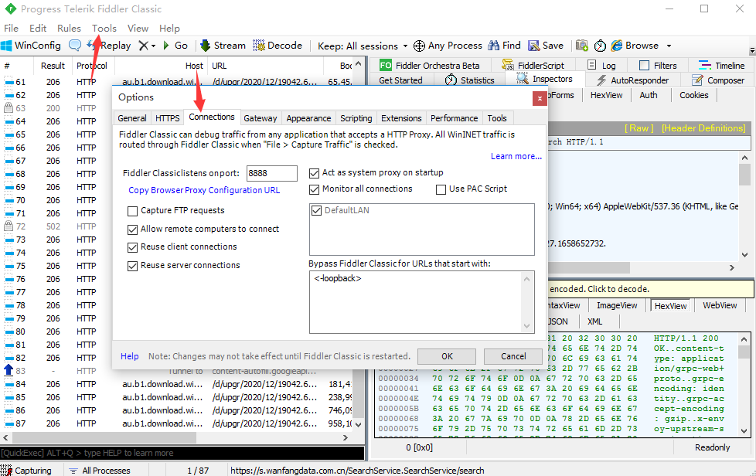Switch to the response HexView tab
The height and width of the screenshot is (476, 756).
coord(670,305)
